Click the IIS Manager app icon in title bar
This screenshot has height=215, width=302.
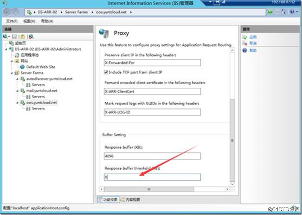(5, 3)
